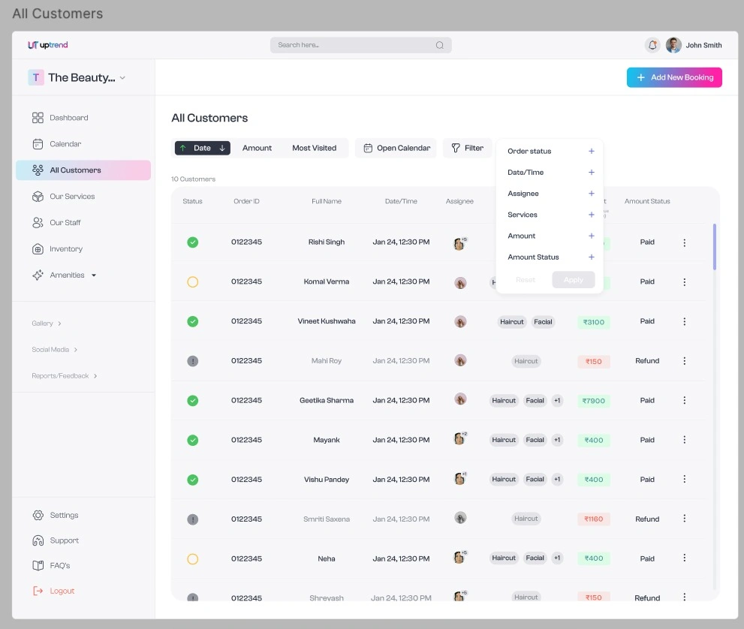Click the Dashboard grid icon
Viewport: 744px width, 629px height.
point(38,118)
